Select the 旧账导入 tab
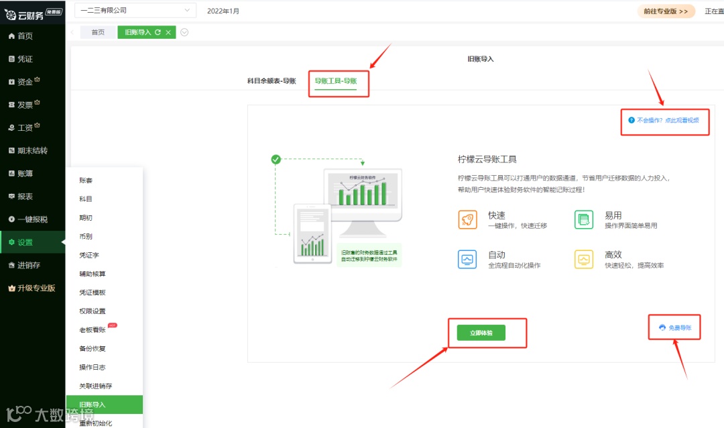Image resolution: width=724 pixels, height=428 pixels. pyautogui.click(x=138, y=32)
